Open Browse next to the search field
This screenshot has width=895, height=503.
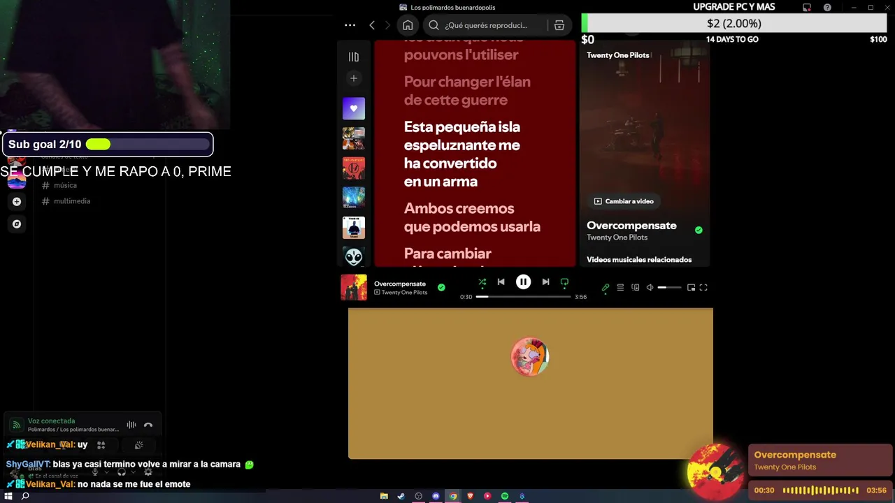tap(559, 25)
